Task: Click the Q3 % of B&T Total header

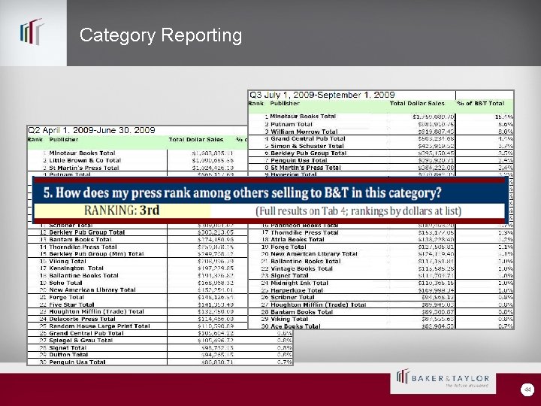Action: (x=481, y=104)
